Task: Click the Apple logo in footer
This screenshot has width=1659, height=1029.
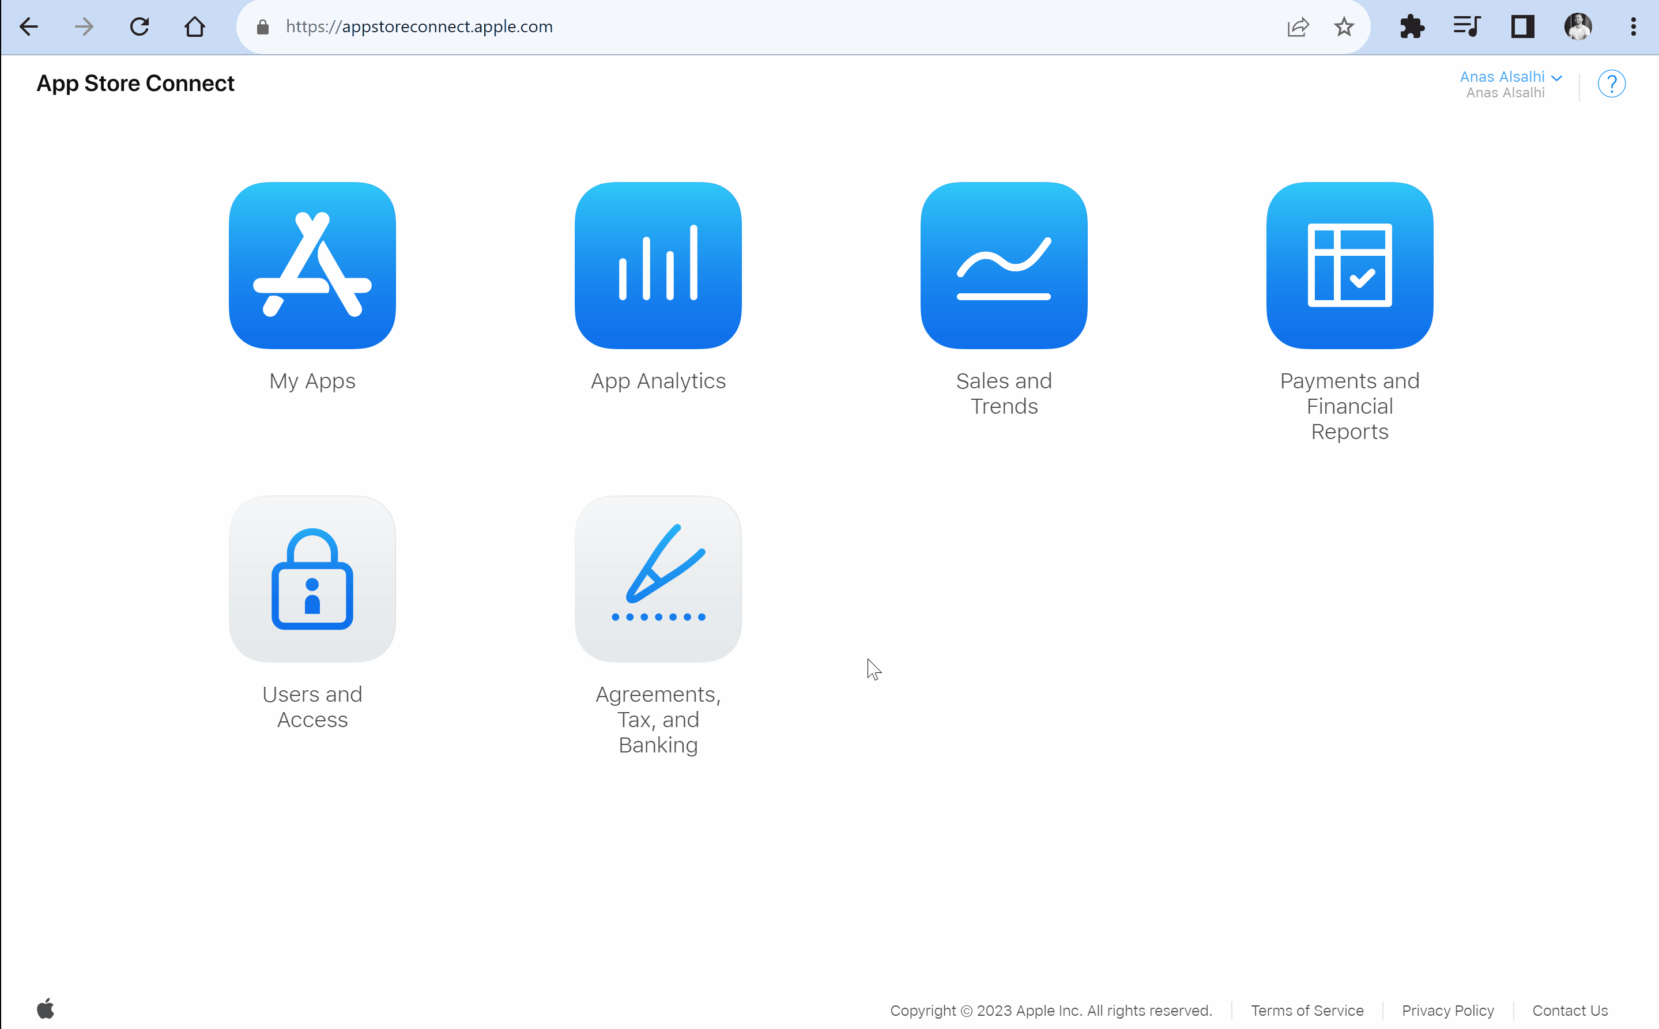Action: (x=46, y=1009)
